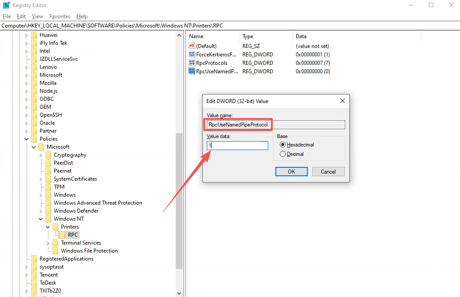The image size is (460, 297).
Task: Close the Edit DWORD dialog with X
Action: (343, 101)
